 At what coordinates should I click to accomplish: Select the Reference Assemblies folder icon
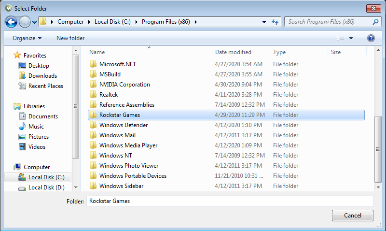pos(93,104)
